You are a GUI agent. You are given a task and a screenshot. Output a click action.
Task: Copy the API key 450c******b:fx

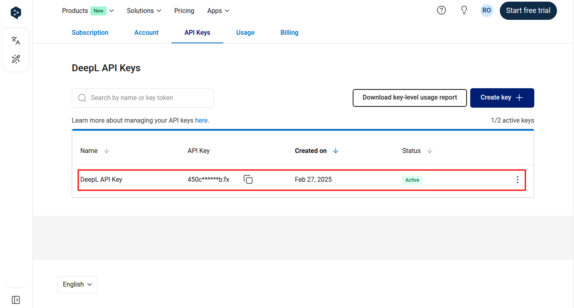(248, 179)
